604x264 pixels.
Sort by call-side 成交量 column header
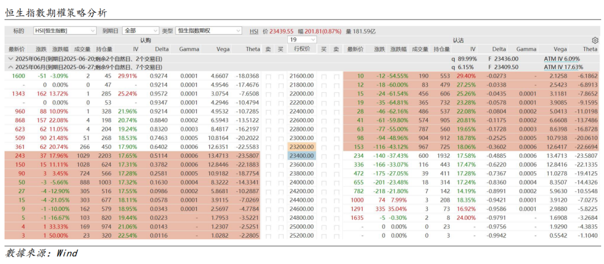[82, 49]
